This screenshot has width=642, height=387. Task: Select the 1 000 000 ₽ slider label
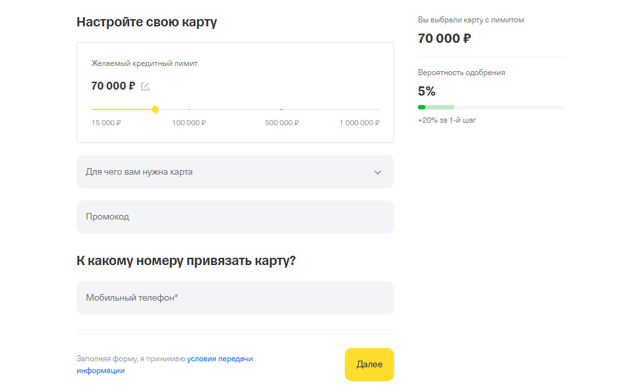click(359, 123)
